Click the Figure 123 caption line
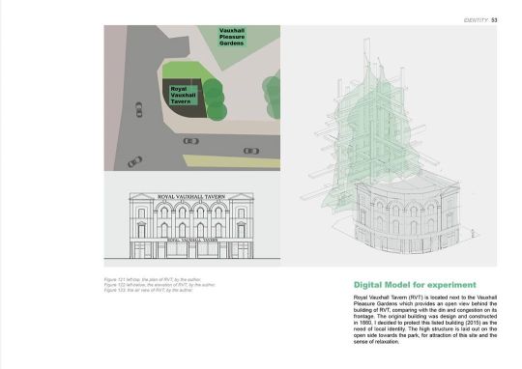The height and width of the screenshot is (369, 522). click(x=149, y=290)
